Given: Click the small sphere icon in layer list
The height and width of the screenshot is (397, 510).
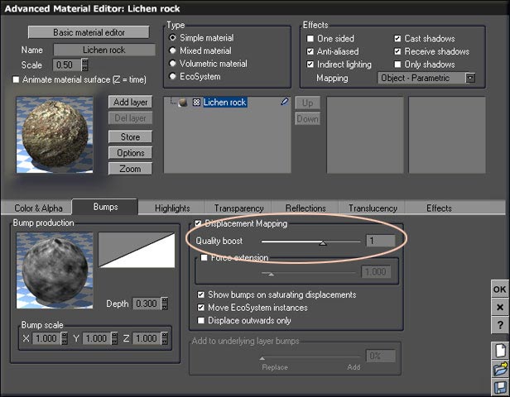Looking at the screenshot, I should tap(183, 103).
